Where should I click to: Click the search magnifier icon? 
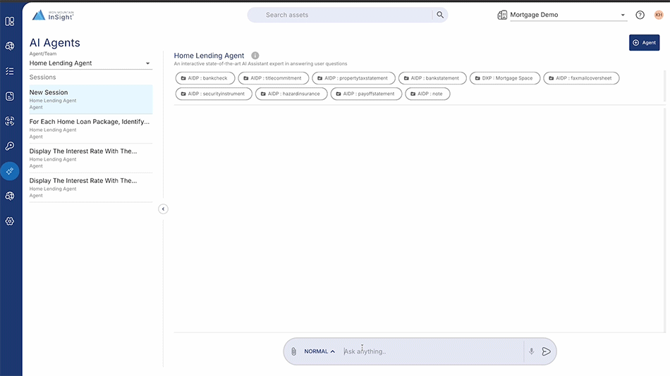(440, 15)
